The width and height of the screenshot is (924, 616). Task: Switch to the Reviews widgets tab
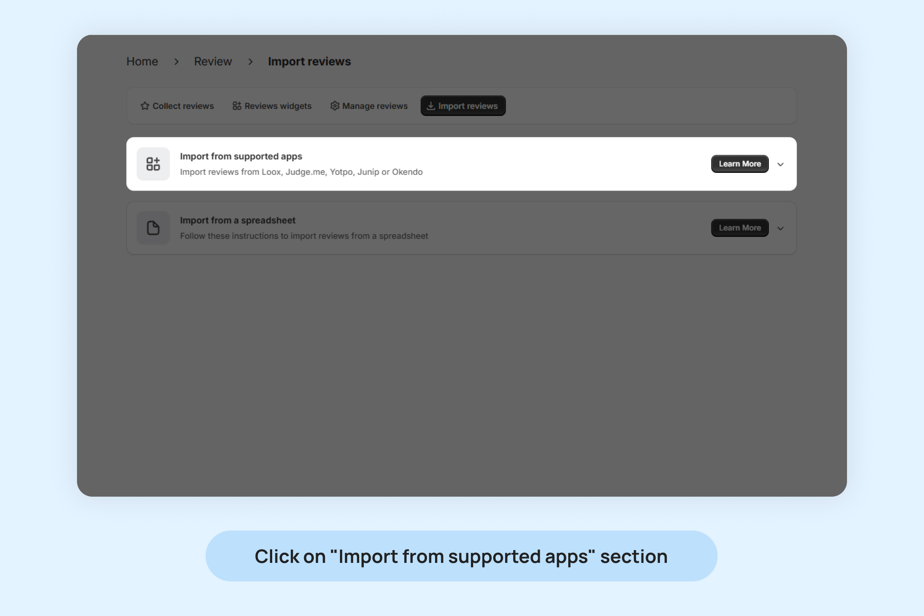[x=272, y=106]
